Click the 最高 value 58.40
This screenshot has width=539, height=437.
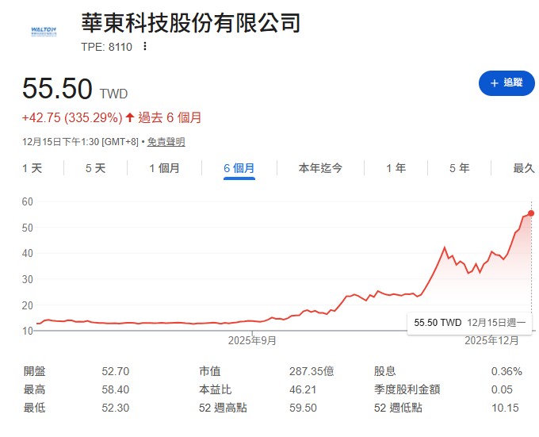[116, 389]
